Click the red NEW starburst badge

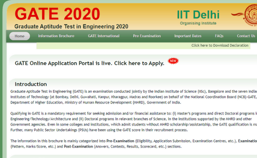(172, 61)
